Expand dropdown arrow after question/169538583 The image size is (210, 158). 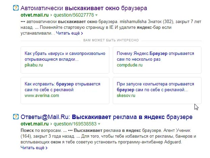click(x=99, y=124)
